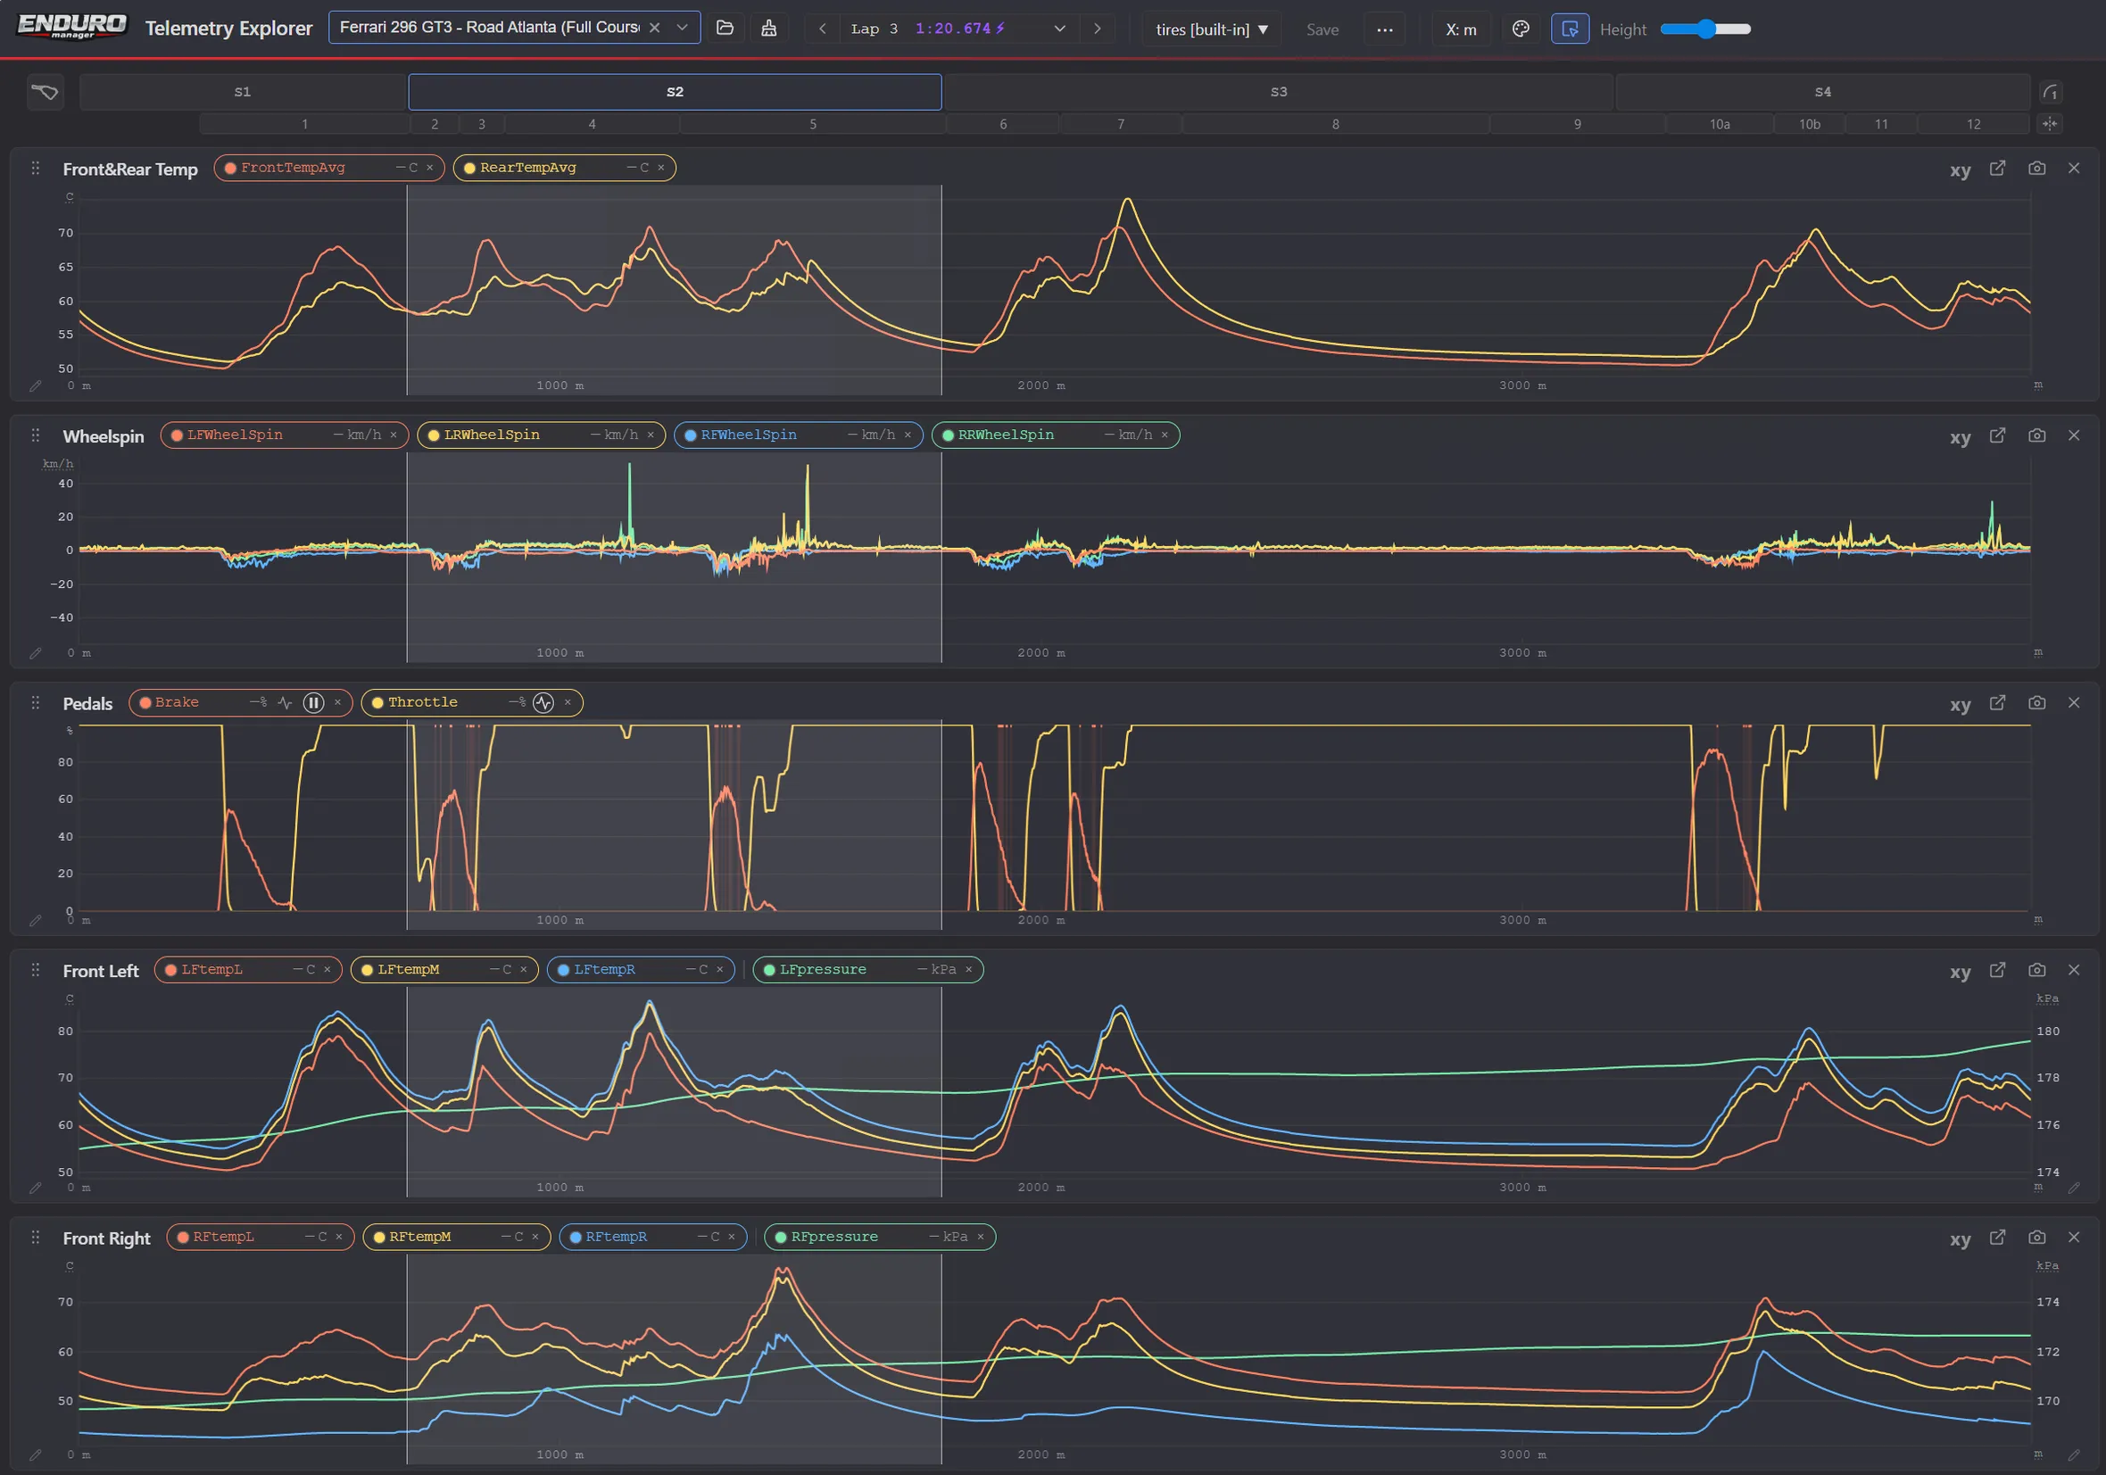The image size is (2106, 1475).
Task: Select sector S3 tab
Action: tap(1279, 92)
